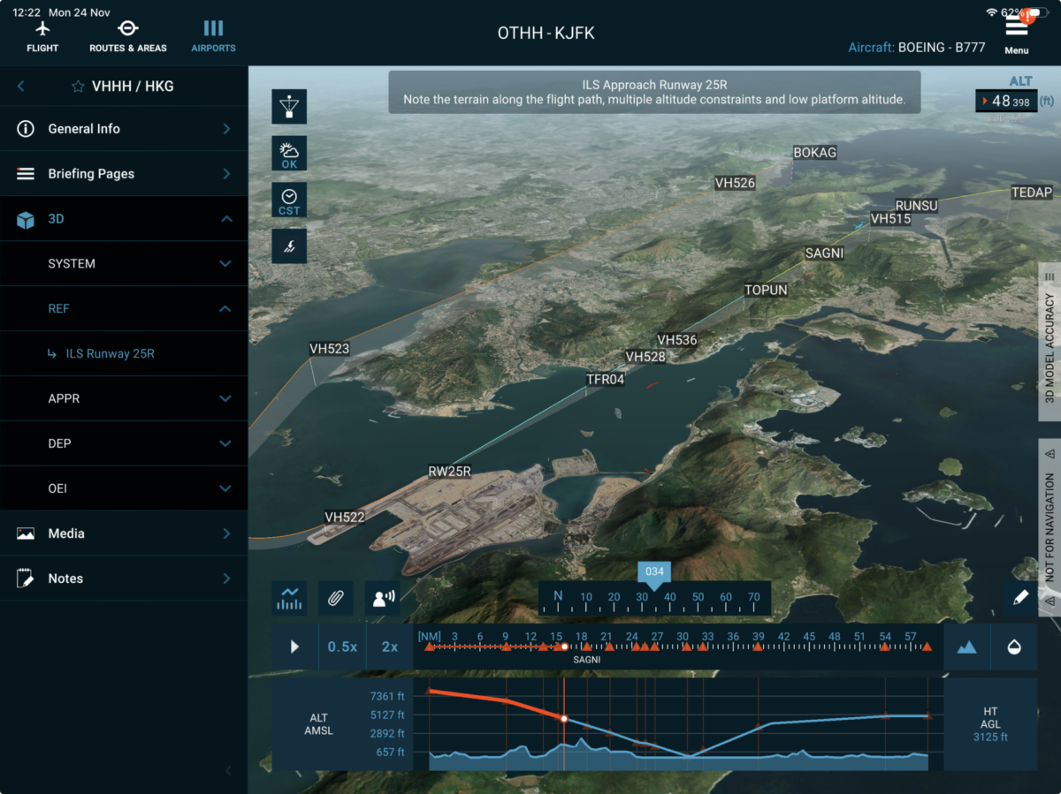Select the pencil annotate tool

click(x=1019, y=598)
